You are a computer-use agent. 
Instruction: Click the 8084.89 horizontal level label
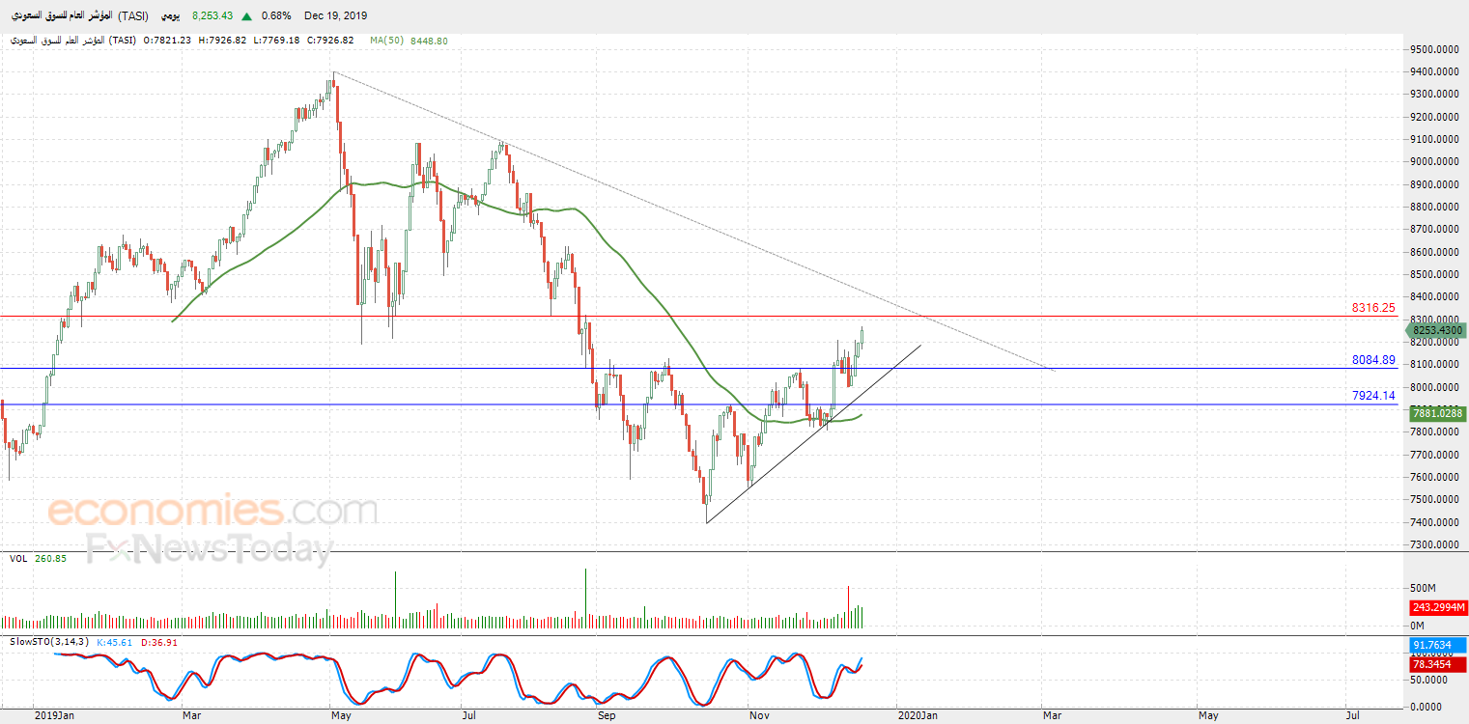point(1372,360)
